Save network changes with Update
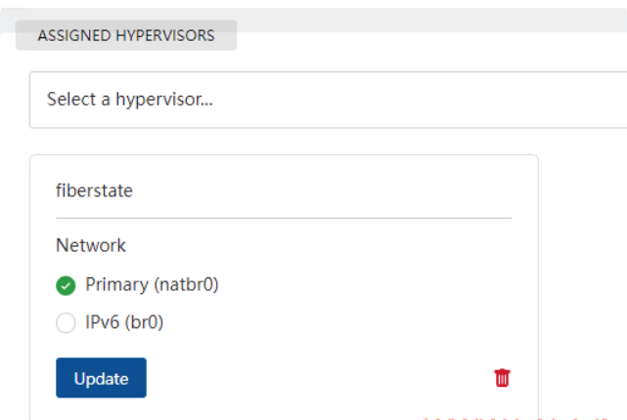The height and width of the screenshot is (420, 627). (x=101, y=378)
